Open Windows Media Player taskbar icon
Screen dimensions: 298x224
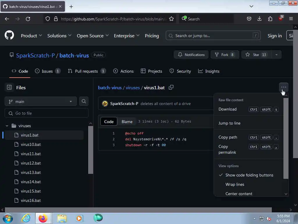coord(79,218)
